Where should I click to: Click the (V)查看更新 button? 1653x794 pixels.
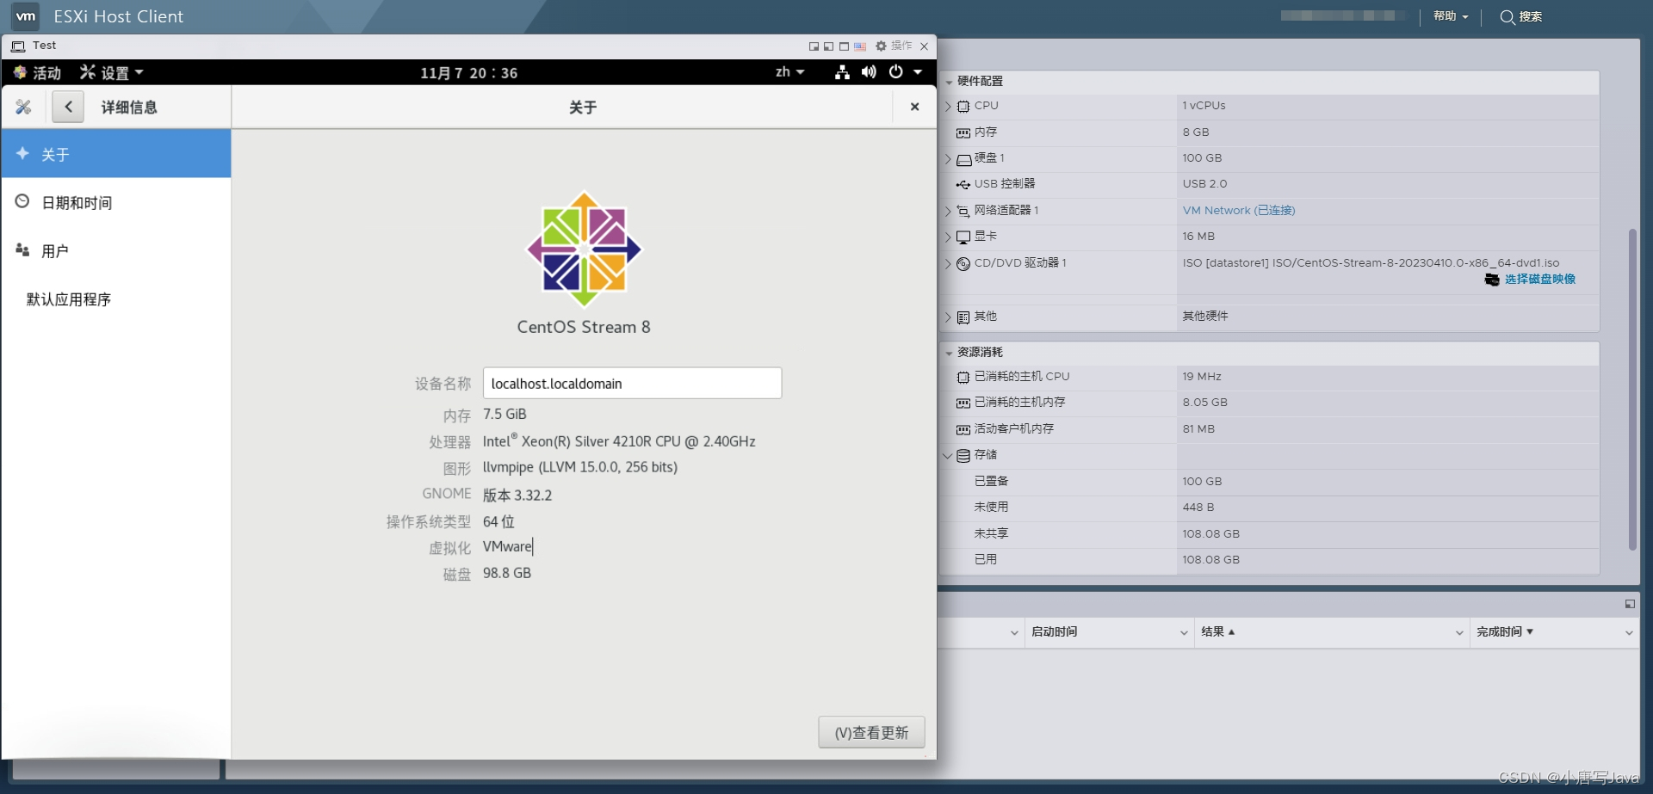tap(870, 731)
